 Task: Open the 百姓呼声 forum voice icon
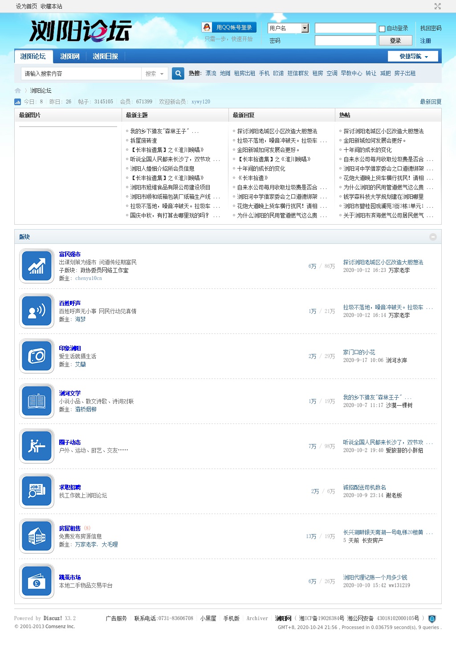(37, 311)
